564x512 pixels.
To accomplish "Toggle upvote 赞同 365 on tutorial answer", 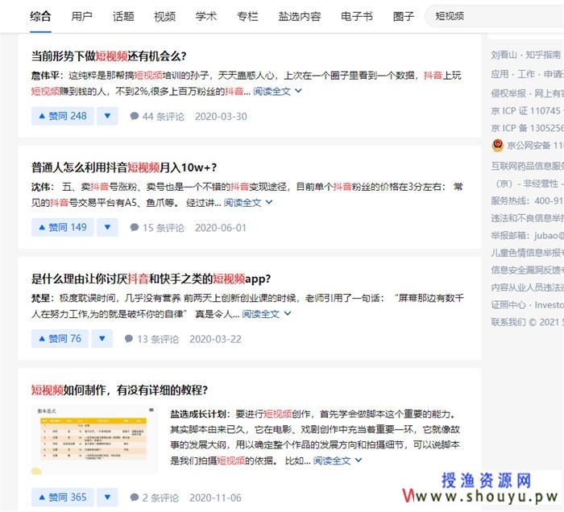I will 62,497.
